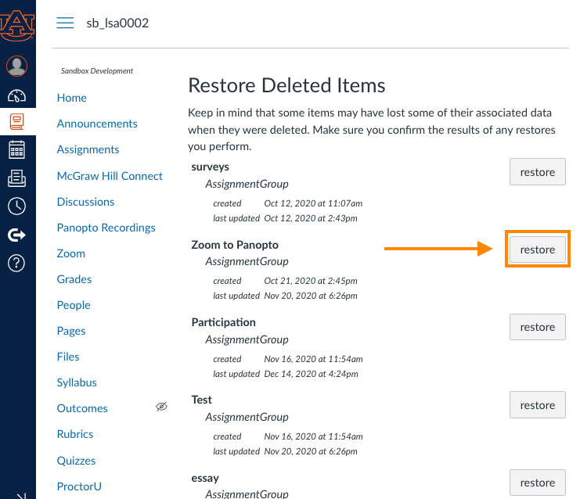
Task: Expand the global navigation with bottom arrow
Action: click(x=21, y=496)
